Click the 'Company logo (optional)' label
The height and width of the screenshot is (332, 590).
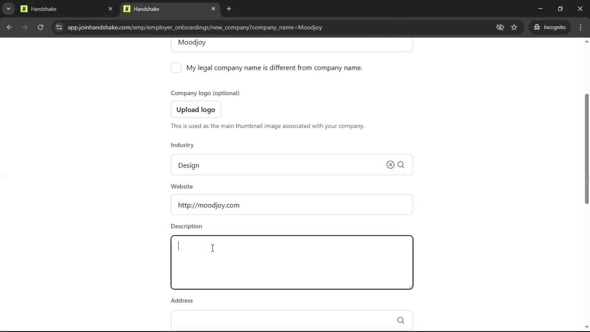[x=205, y=93]
